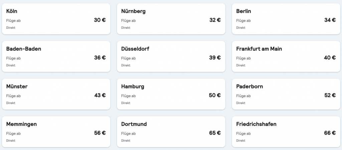Open the Berlin flights card

[x=286, y=19]
